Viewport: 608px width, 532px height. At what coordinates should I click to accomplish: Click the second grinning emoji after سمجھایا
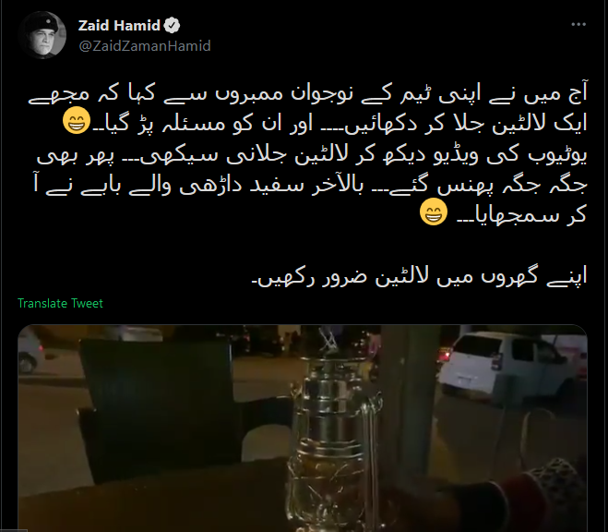pos(434,212)
